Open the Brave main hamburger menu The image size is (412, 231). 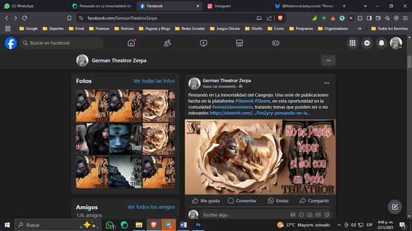406,18
